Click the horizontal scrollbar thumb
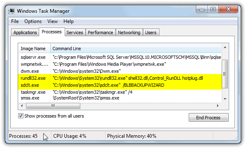Image resolution: width=246 pixels, height=148 pixels. click(53, 106)
